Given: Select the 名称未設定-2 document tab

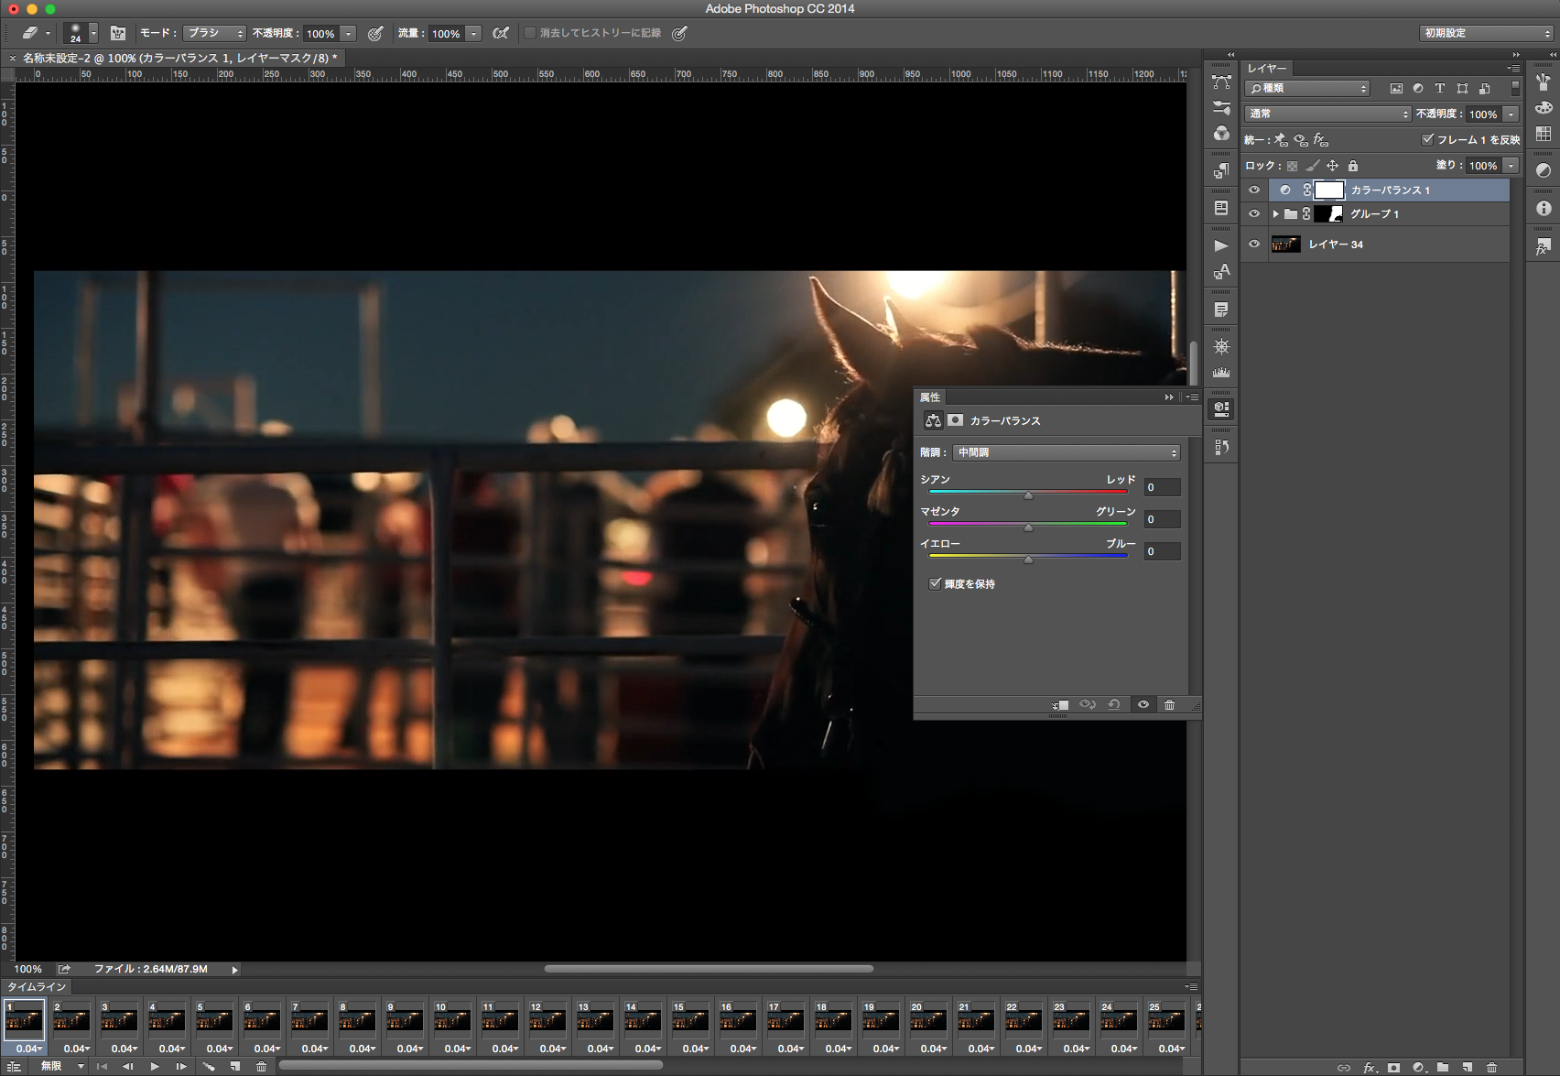Looking at the screenshot, I should pyautogui.click(x=179, y=58).
